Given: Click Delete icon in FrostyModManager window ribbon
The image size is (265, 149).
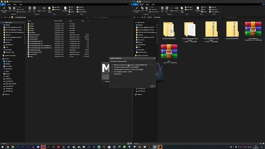Looking at the screenshot, I should (39, 9).
